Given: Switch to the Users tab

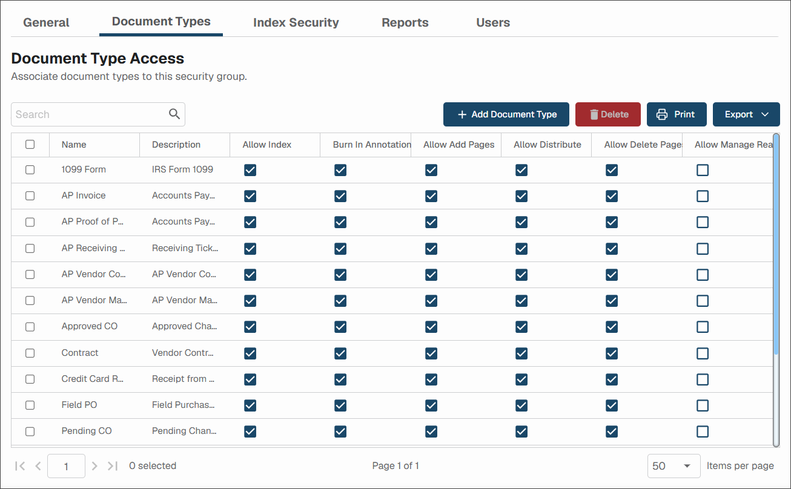Looking at the screenshot, I should tap(493, 22).
